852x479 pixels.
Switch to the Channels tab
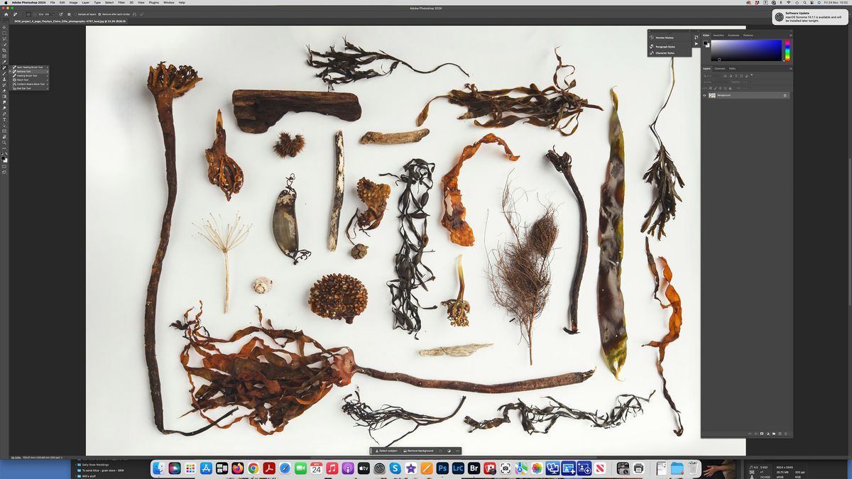pos(719,69)
